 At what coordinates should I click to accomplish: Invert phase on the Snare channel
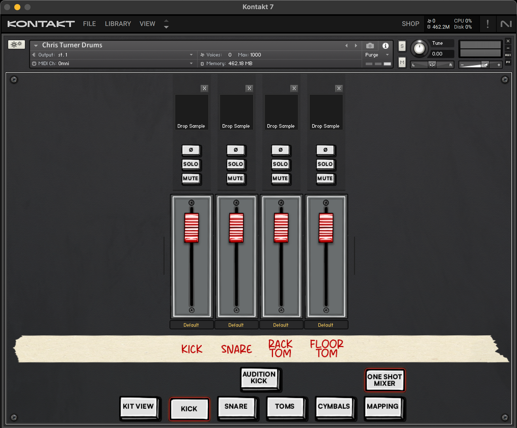236,150
